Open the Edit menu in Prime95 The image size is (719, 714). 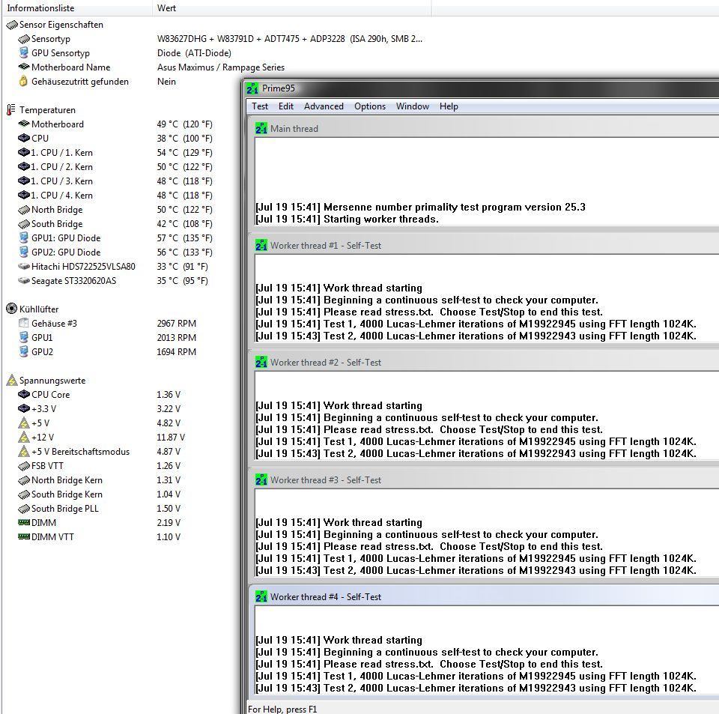pos(285,106)
